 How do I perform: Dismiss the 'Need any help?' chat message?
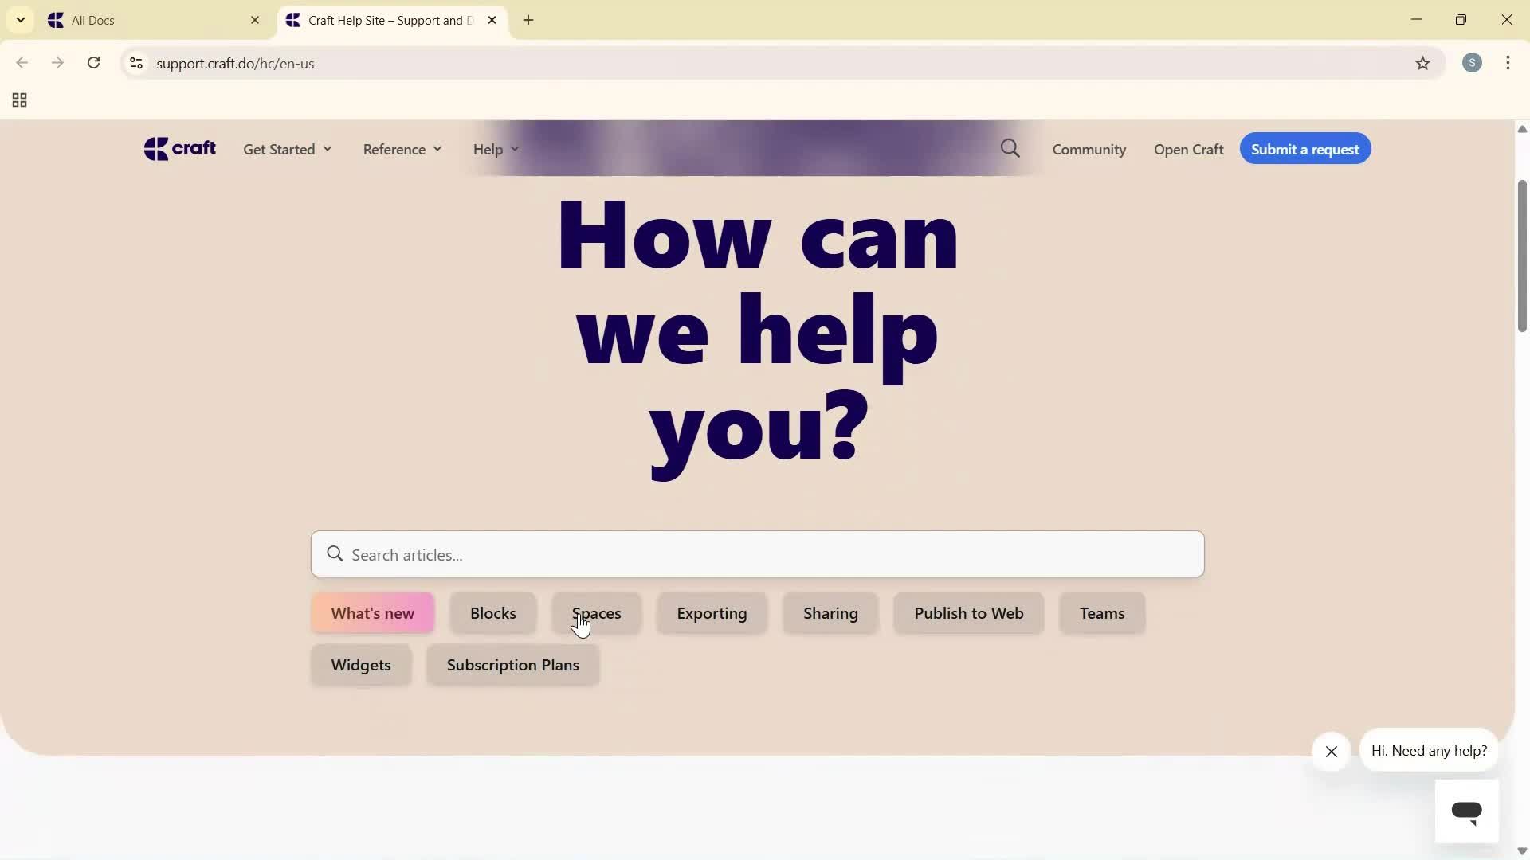pos(1331,752)
